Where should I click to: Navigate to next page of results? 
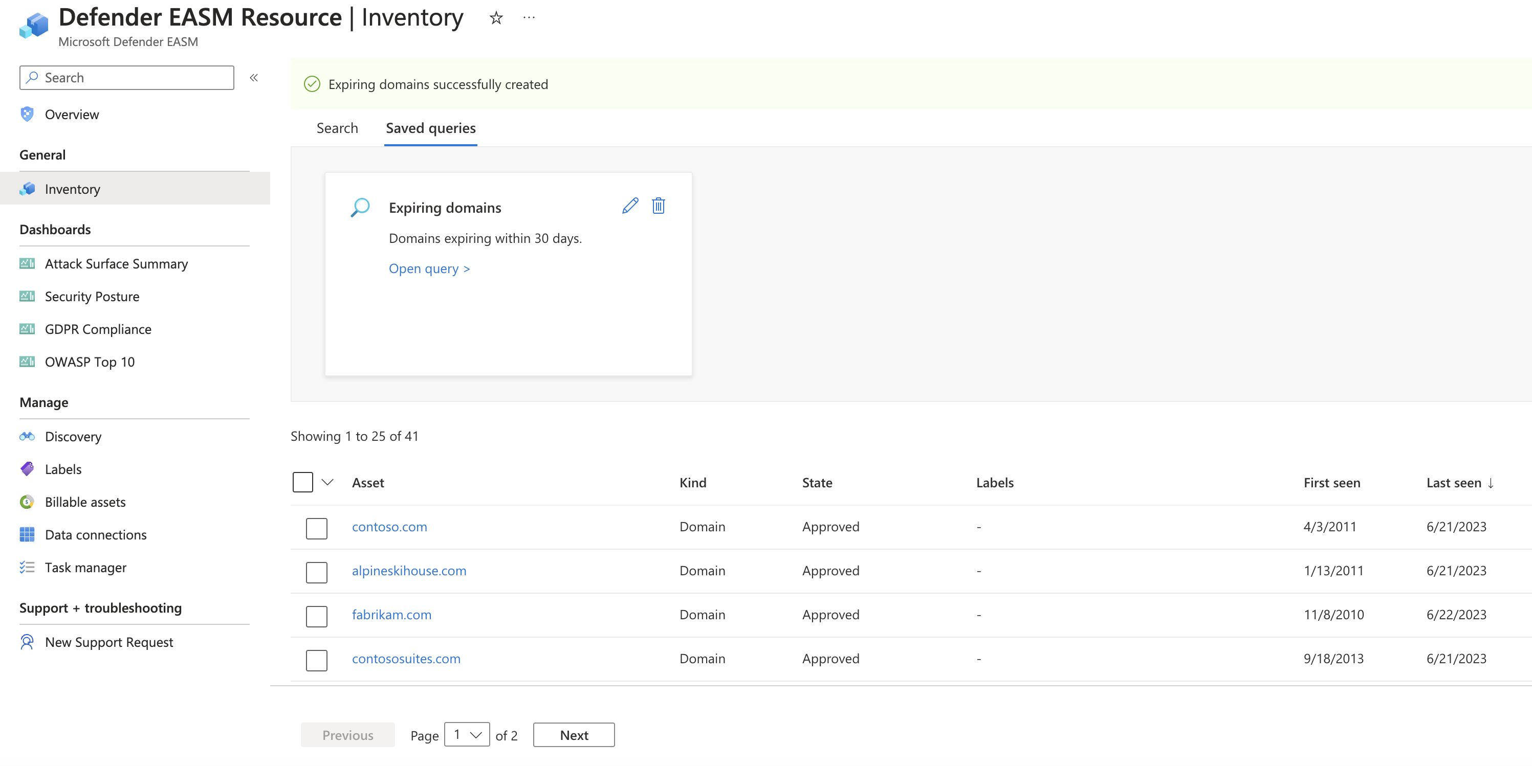coord(574,735)
